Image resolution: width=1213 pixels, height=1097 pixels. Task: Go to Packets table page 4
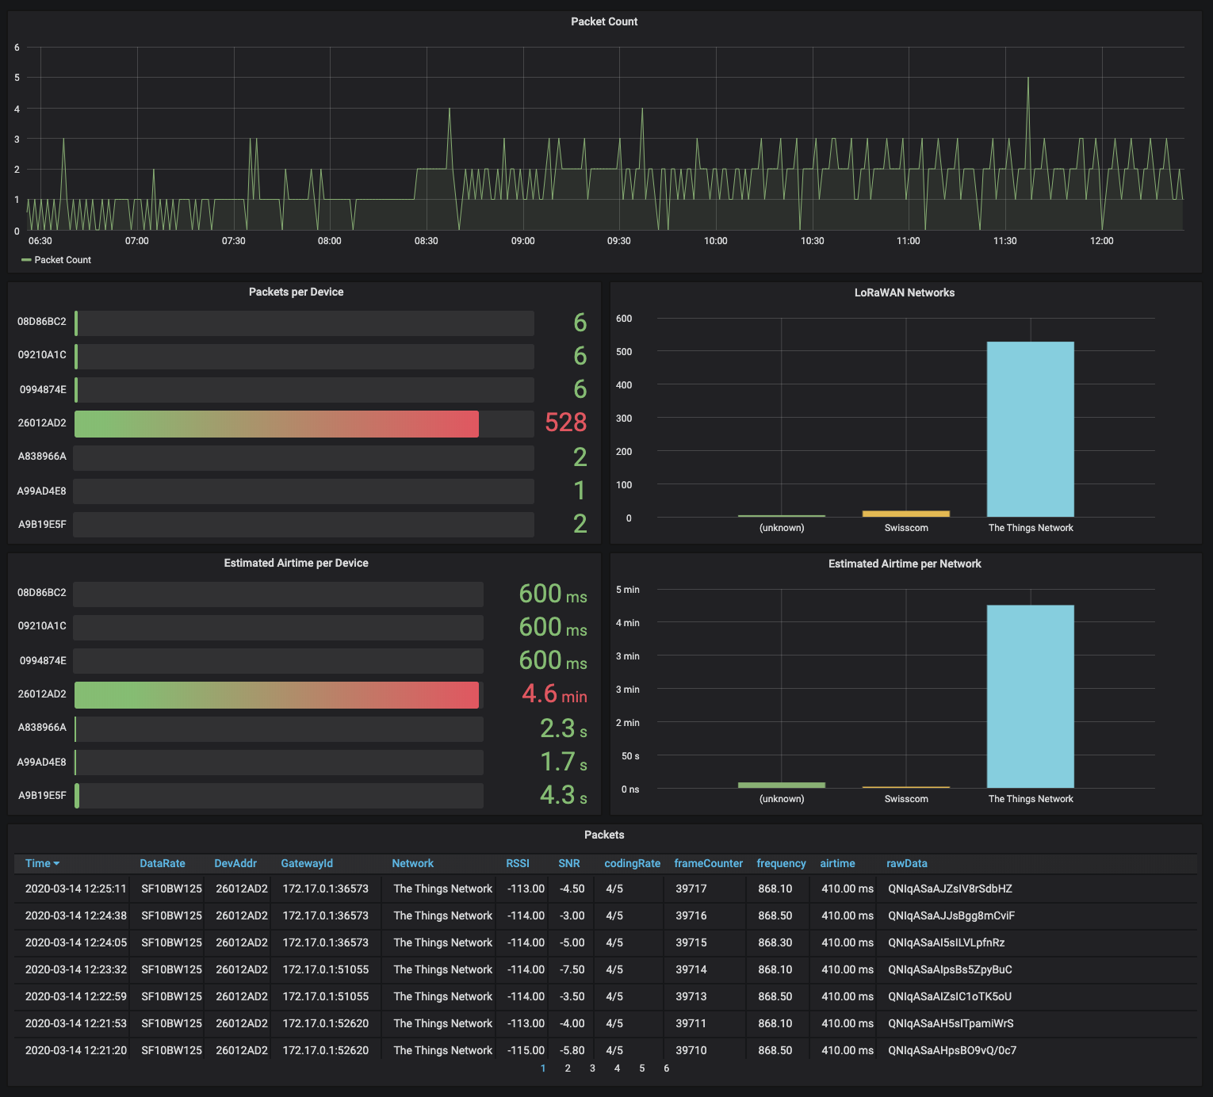point(617,1068)
